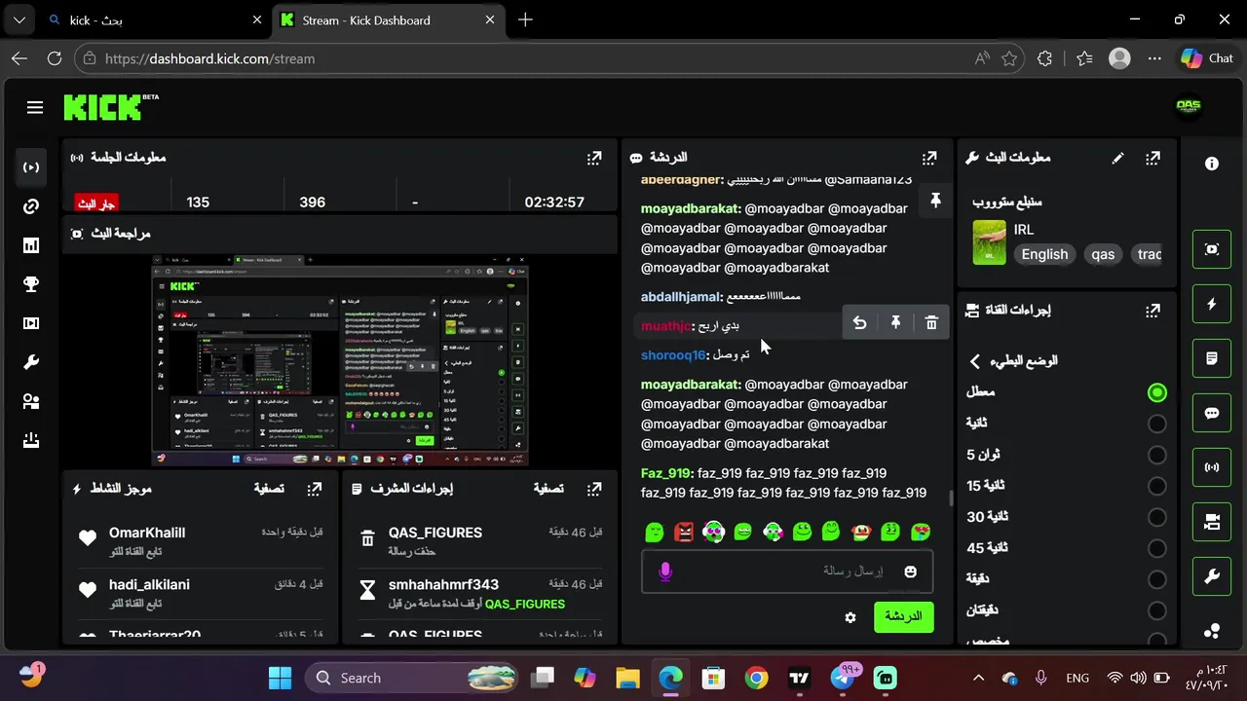Open the video clips sidebar icon
Screen dimensions: 1247x701
pyautogui.click(x=31, y=323)
